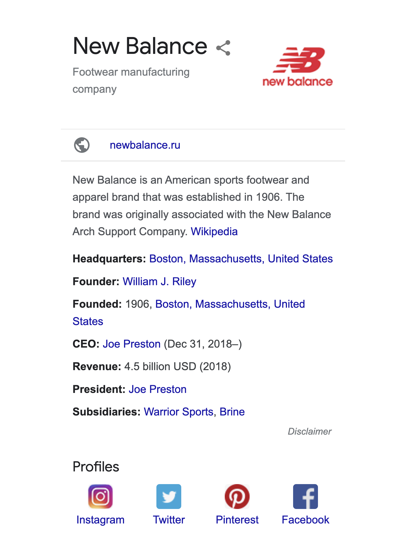Click the Twitter text label

click(169, 520)
